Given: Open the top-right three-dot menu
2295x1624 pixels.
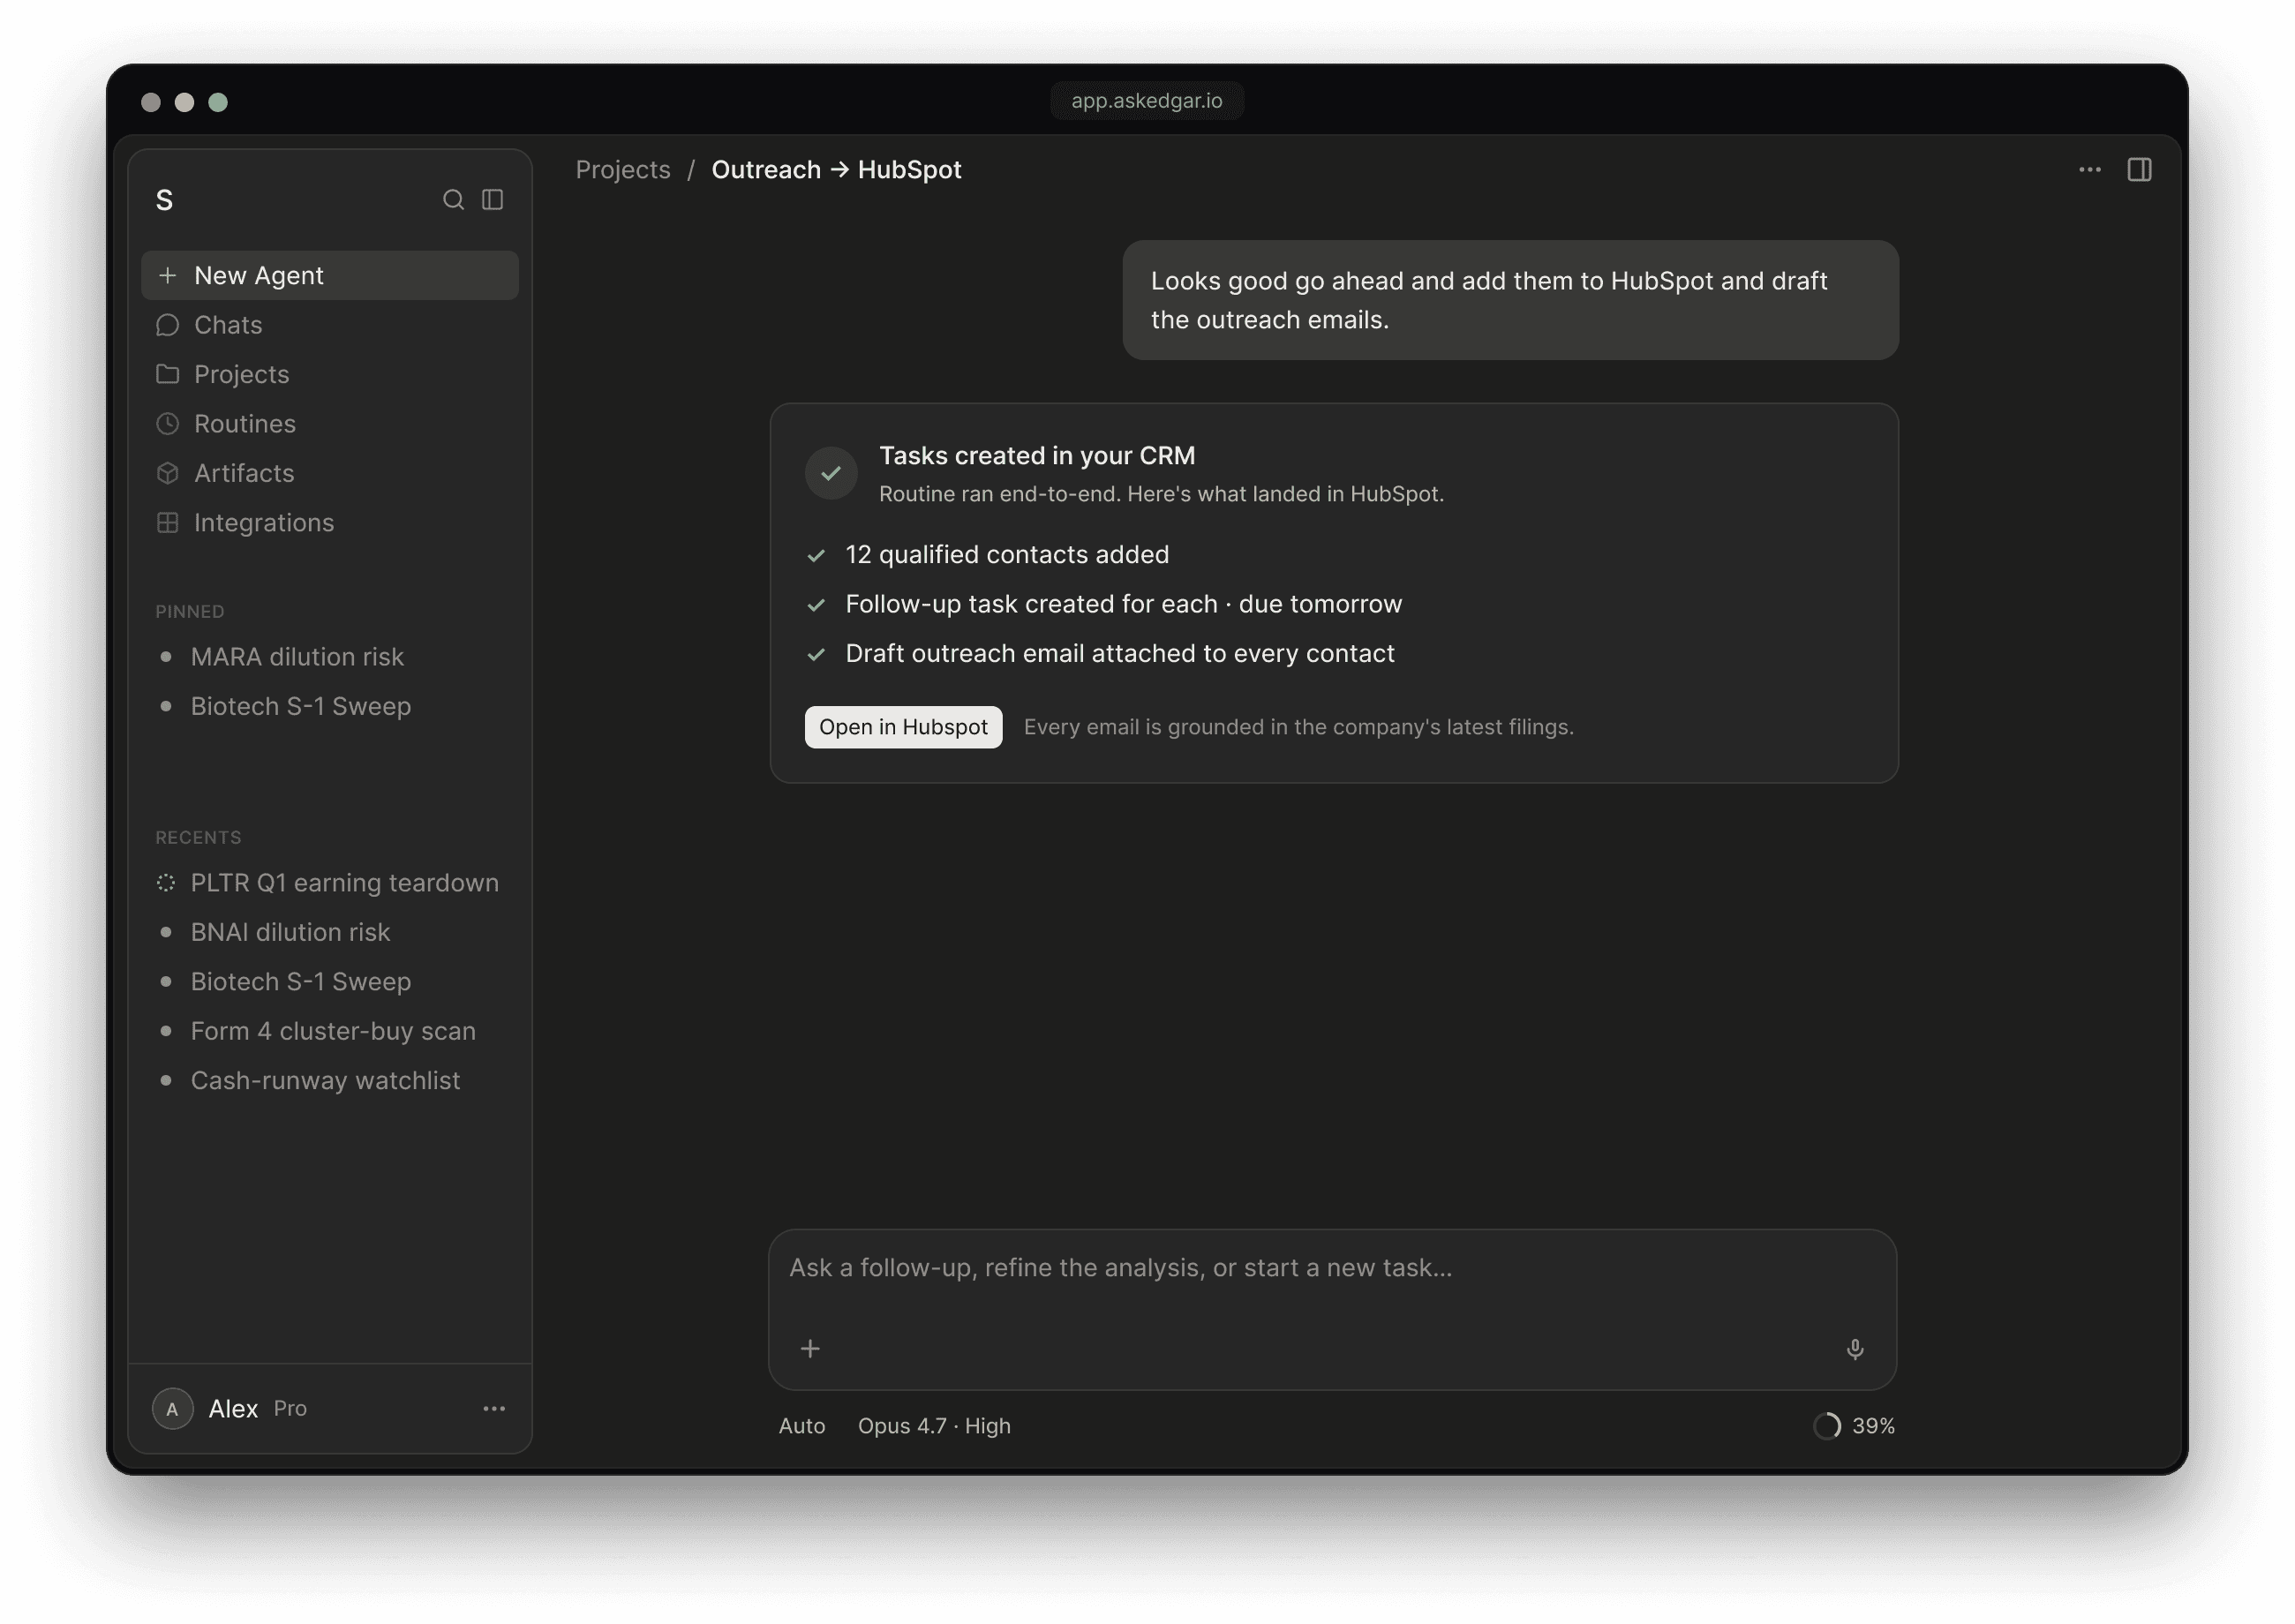Looking at the screenshot, I should pyautogui.click(x=2089, y=170).
